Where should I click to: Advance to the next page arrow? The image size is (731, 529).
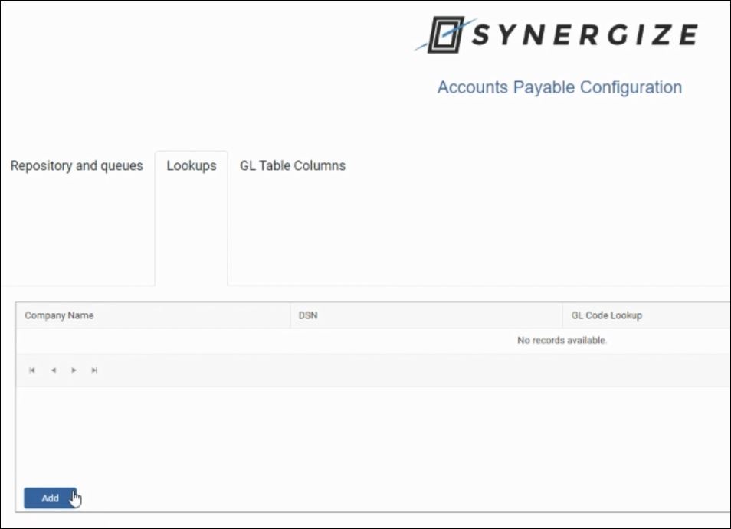pos(74,371)
